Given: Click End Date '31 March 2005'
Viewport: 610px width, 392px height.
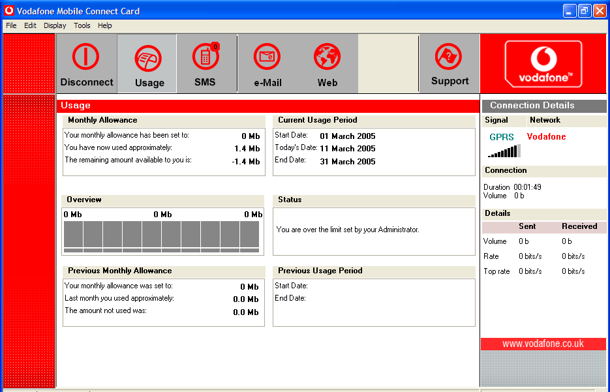Looking at the screenshot, I should click(347, 161).
